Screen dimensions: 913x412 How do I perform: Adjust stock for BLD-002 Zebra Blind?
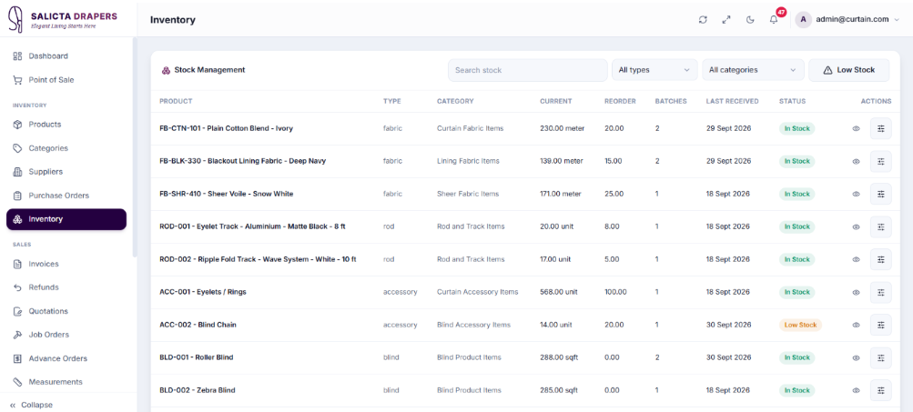pos(881,390)
